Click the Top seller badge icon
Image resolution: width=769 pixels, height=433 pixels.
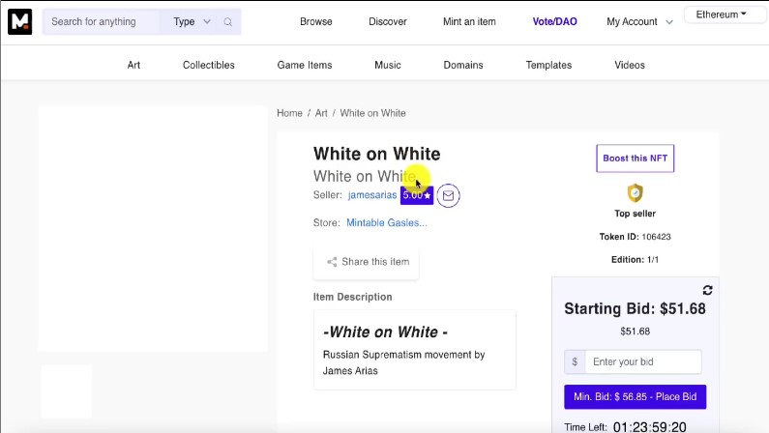coord(635,192)
